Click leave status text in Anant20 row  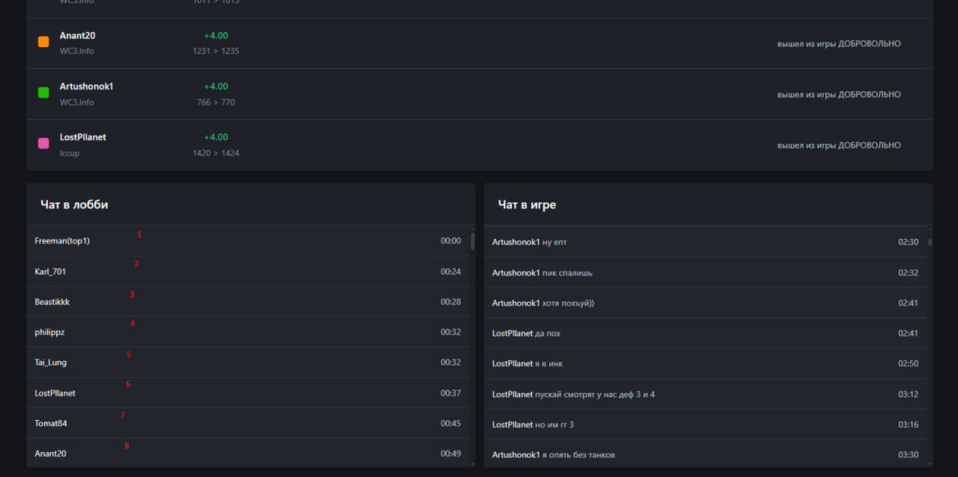point(839,44)
